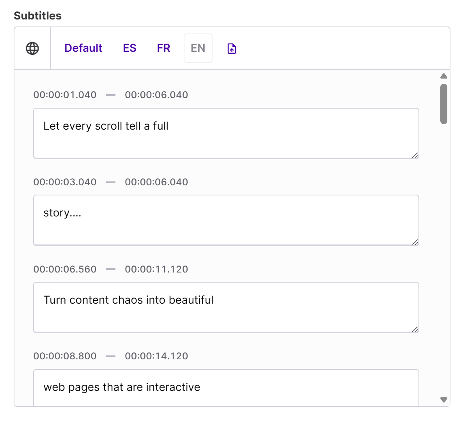Click start time 00:00:06.560
The width and height of the screenshot is (468, 422).
(65, 269)
